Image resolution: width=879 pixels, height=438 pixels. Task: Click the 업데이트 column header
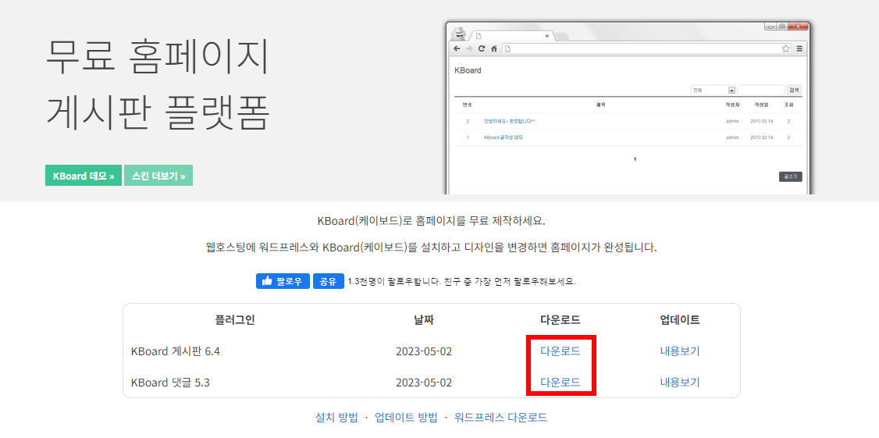pyautogui.click(x=680, y=320)
